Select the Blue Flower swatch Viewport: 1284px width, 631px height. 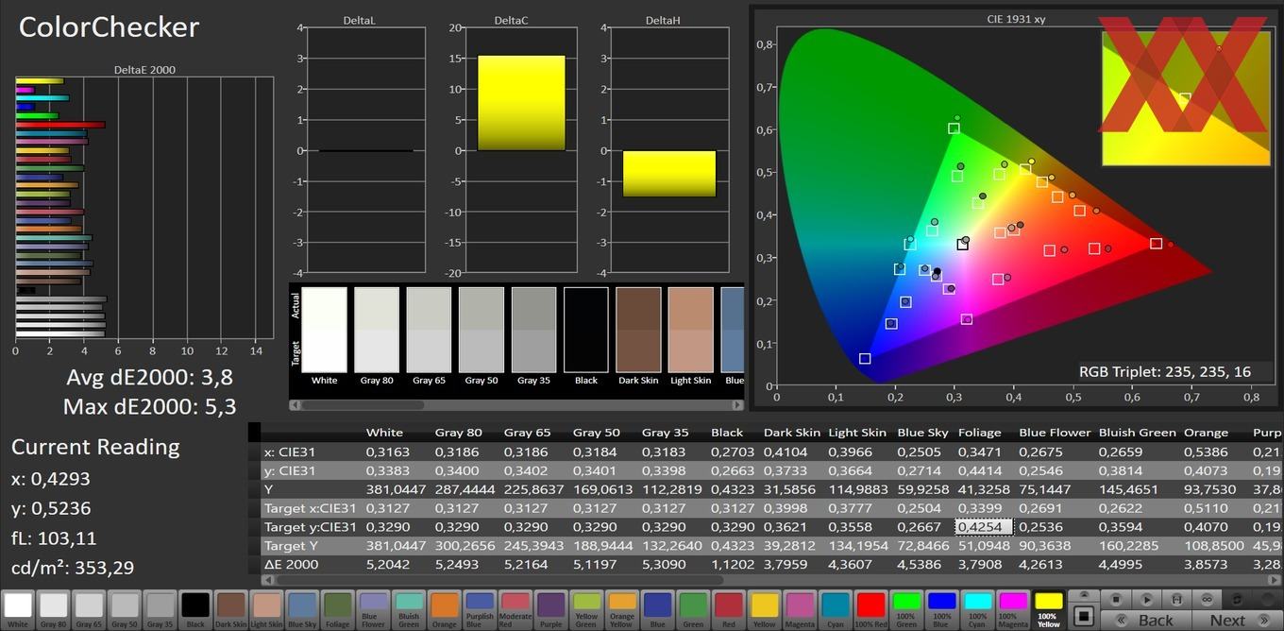373,609
